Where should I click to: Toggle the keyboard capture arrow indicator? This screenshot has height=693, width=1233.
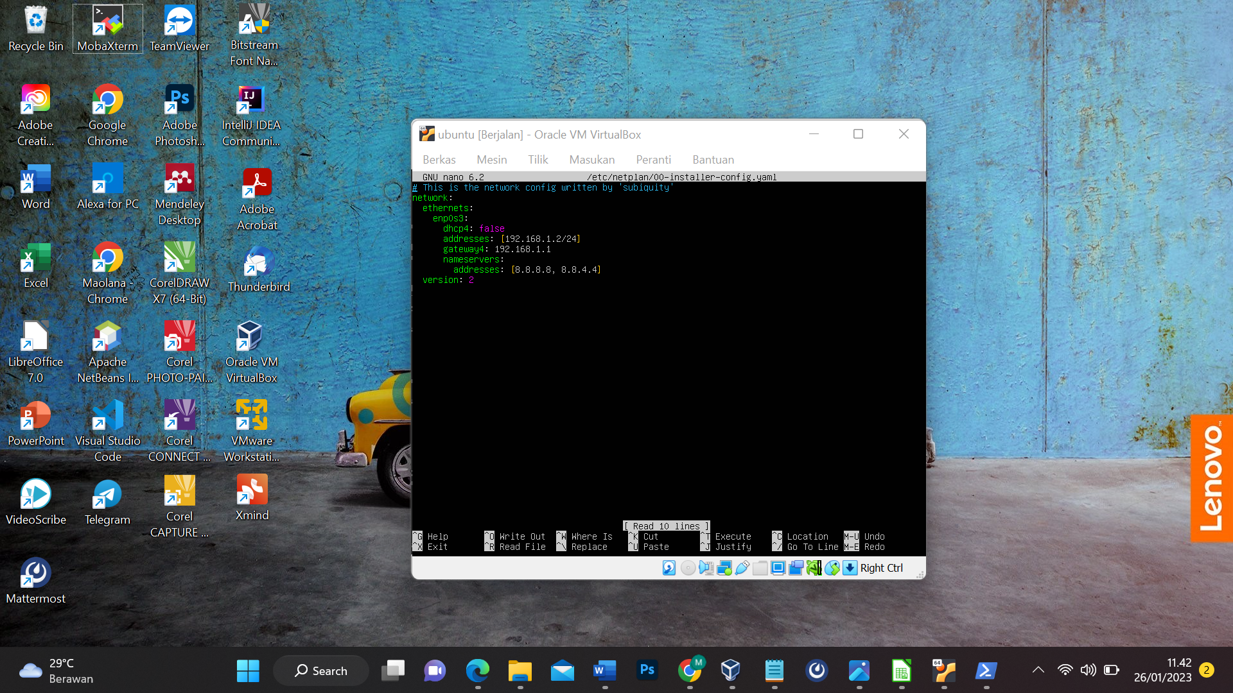[x=849, y=568]
